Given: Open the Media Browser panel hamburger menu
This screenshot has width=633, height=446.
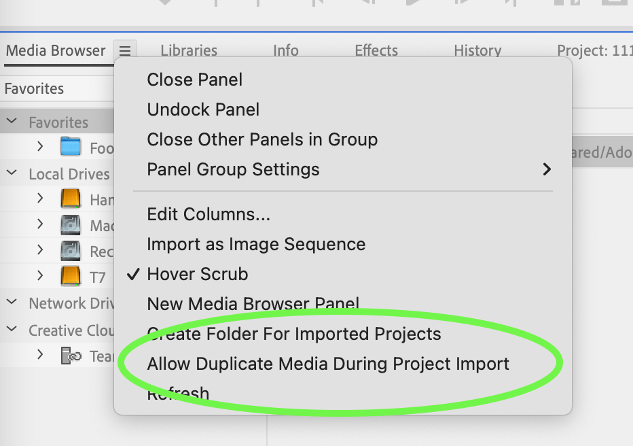Looking at the screenshot, I should coord(124,50).
